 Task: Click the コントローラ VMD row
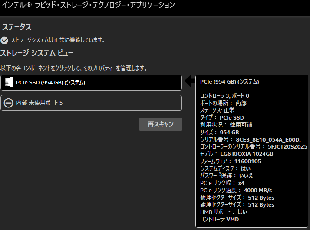(219, 220)
